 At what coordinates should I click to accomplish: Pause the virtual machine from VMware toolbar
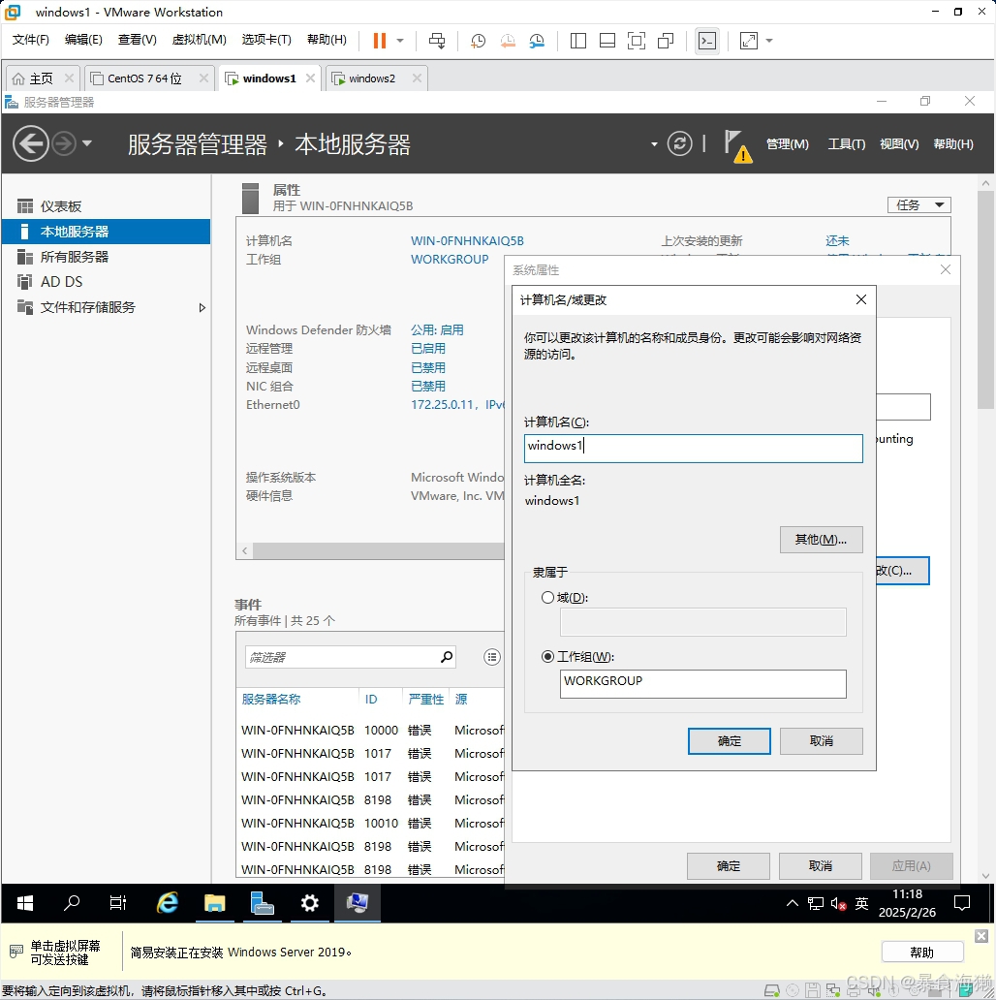click(380, 40)
